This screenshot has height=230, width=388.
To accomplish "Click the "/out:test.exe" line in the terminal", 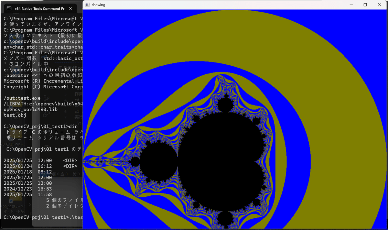I will pyautogui.click(x=22, y=98).
